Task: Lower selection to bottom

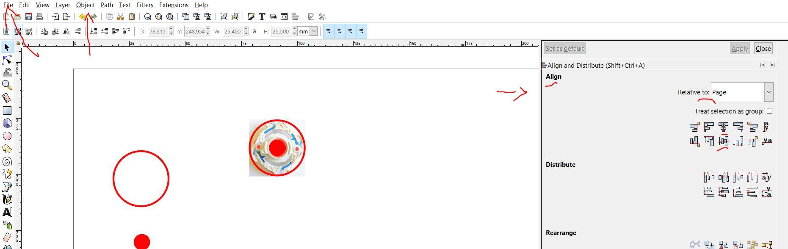Action: pos(94,31)
